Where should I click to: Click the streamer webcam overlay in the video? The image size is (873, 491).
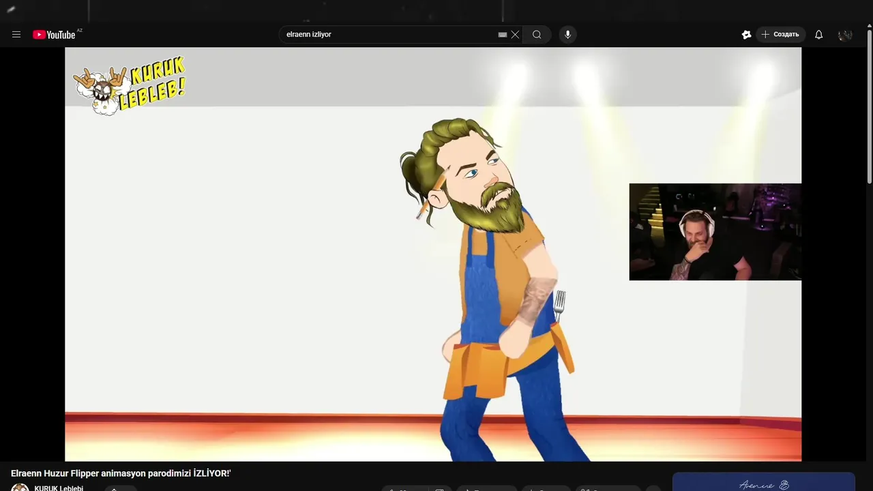click(715, 232)
